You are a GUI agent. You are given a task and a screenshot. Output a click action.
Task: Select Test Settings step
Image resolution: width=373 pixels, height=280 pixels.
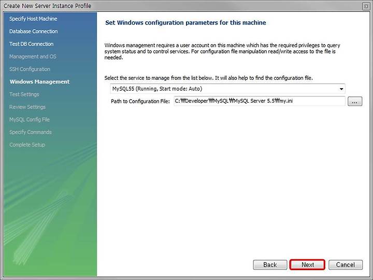(x=24, y=94)
